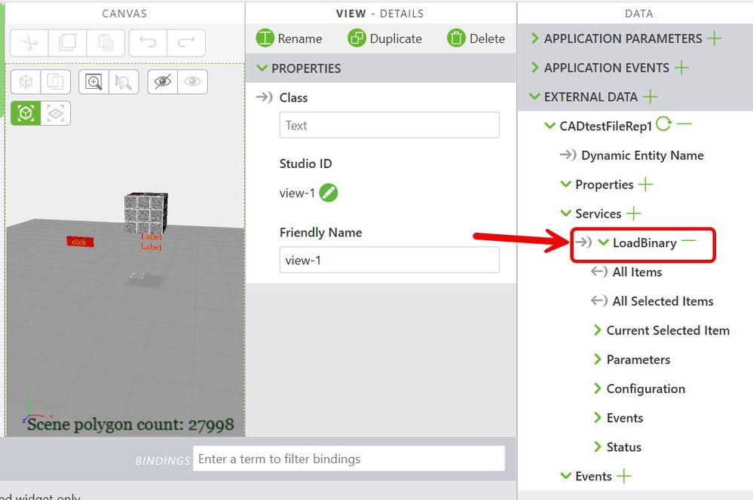Select the red click button in canvas
The image size is (753, 500).
pyautogui.click(x=80, y=242)
